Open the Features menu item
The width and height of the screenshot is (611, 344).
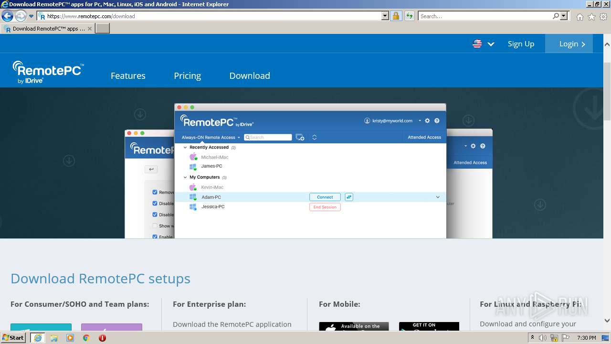point(128,76)
